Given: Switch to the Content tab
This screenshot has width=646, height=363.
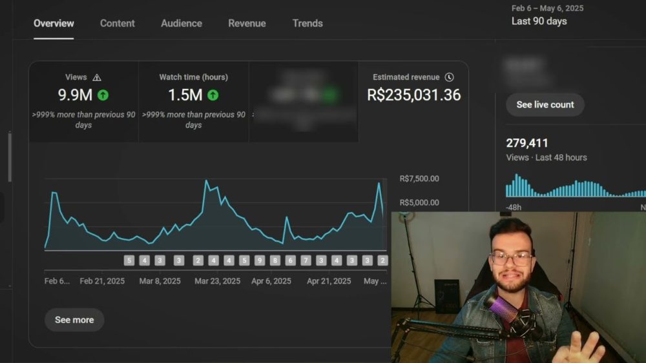Looking at the screenshot, I should pyautogui.click(x=117, y=23).
